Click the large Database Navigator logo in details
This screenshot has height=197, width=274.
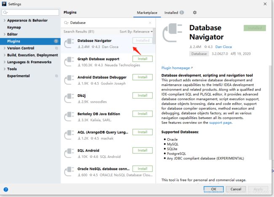click(172, 33)
